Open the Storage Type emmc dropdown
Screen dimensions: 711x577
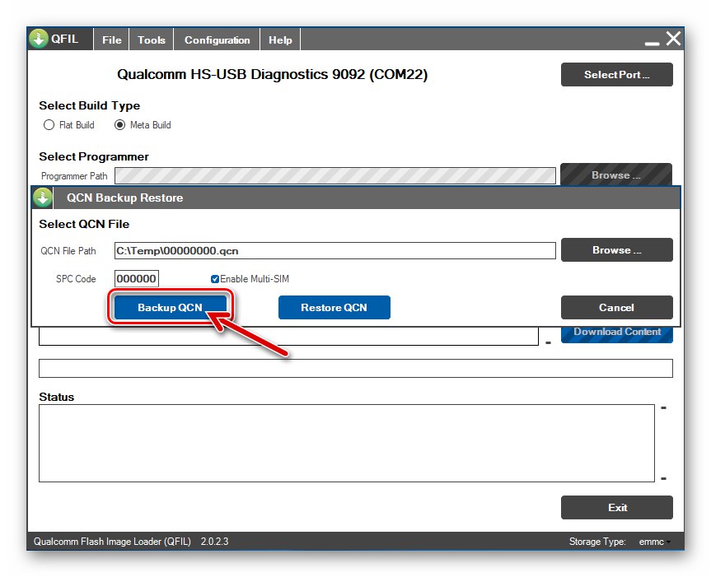coord(654,542)
